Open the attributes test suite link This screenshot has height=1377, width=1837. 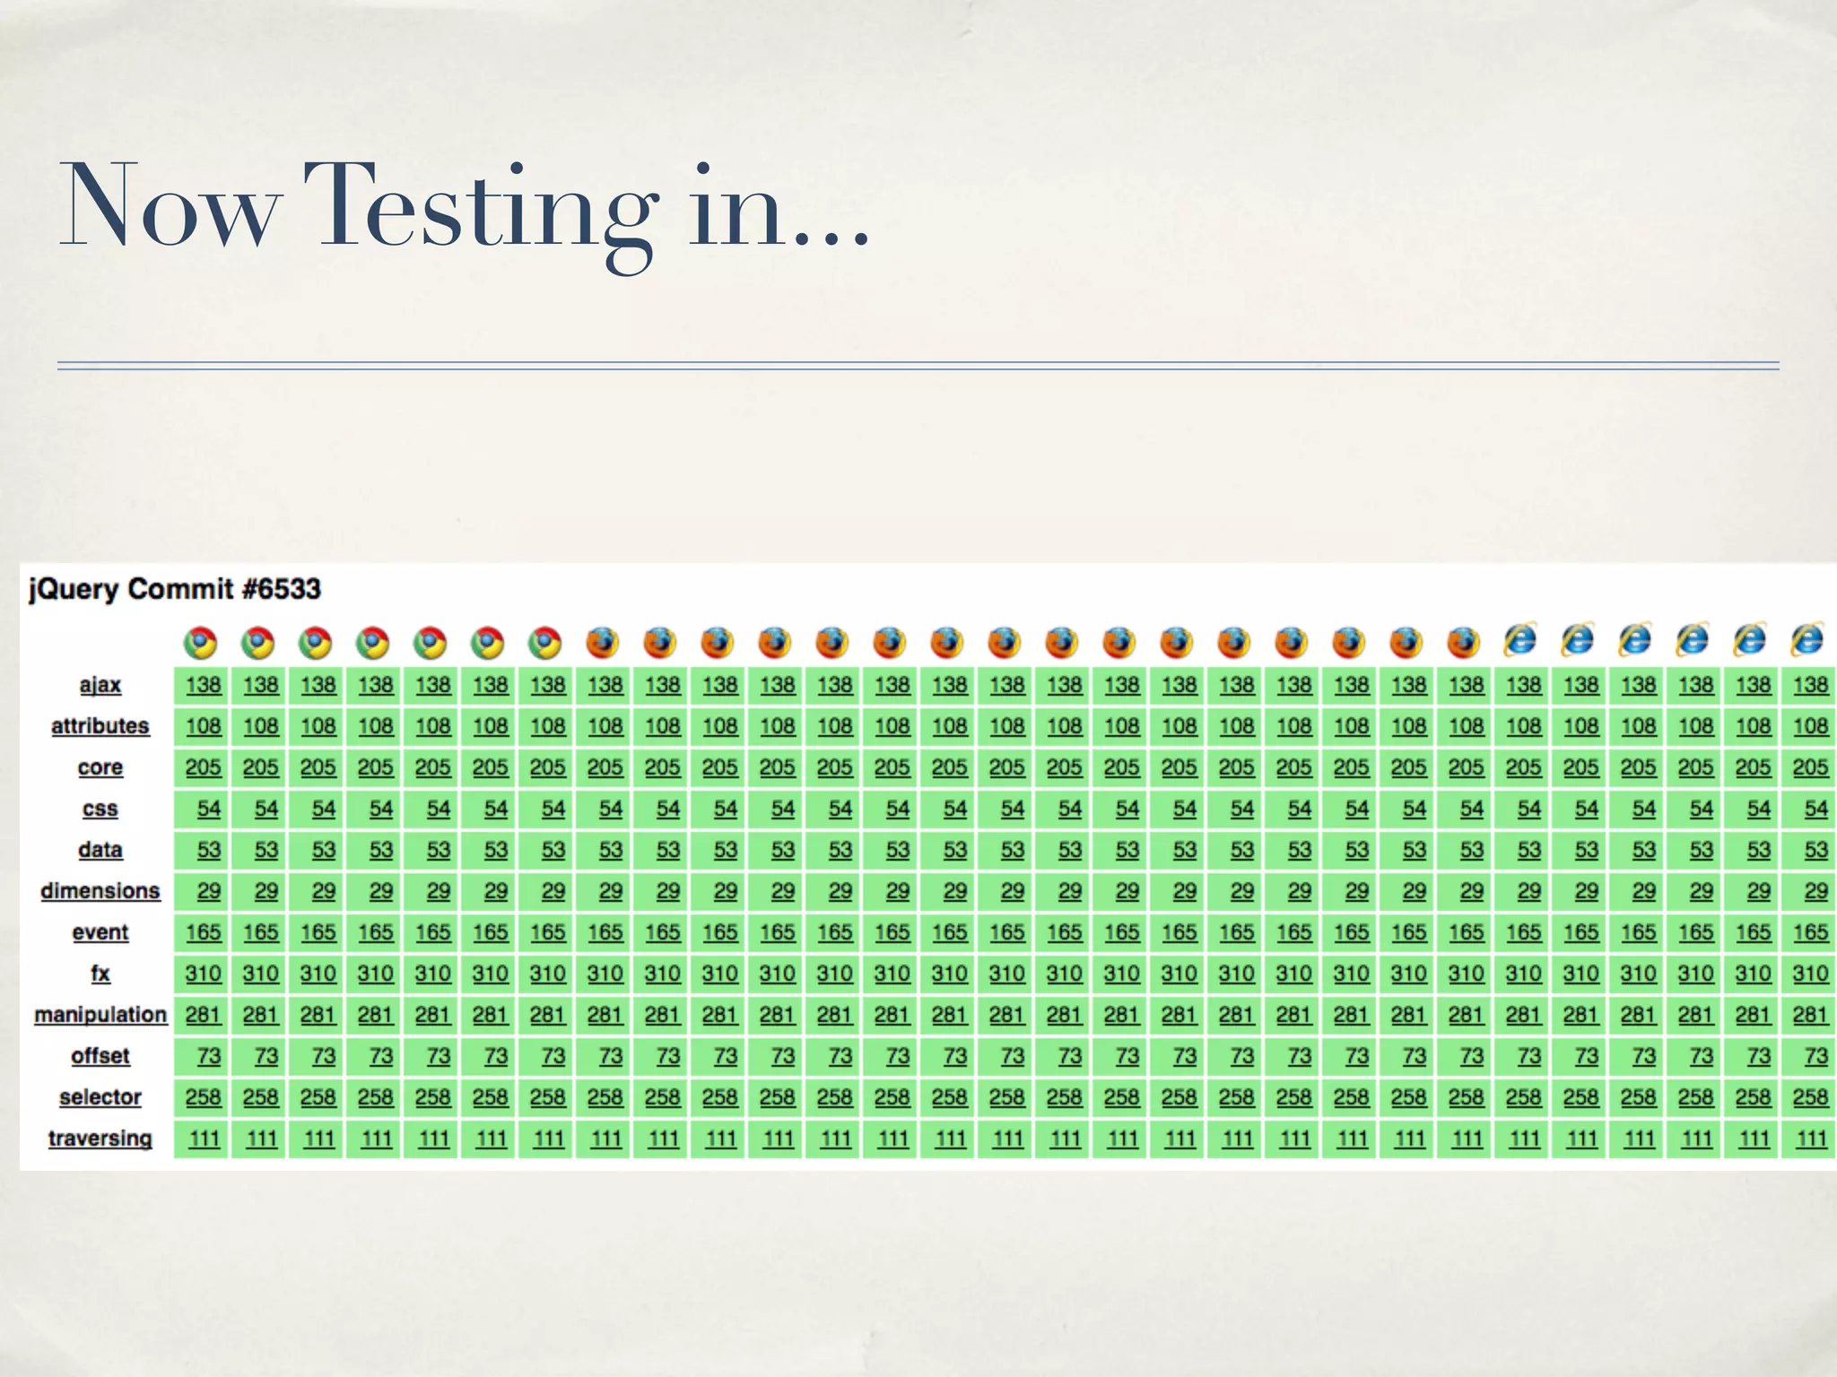pyautogui.click(x=100, y=726)
